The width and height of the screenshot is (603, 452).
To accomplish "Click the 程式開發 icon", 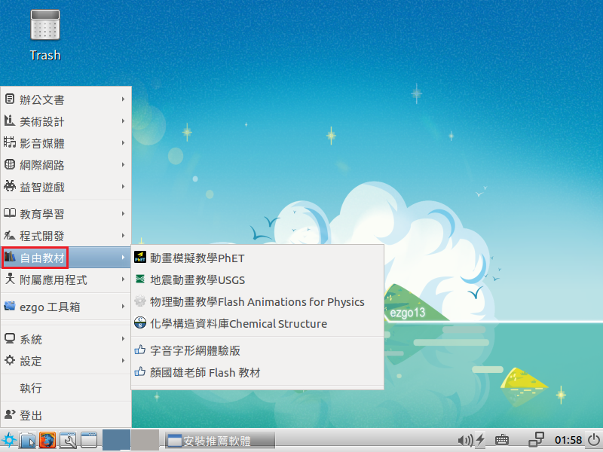I will point(10,235).
